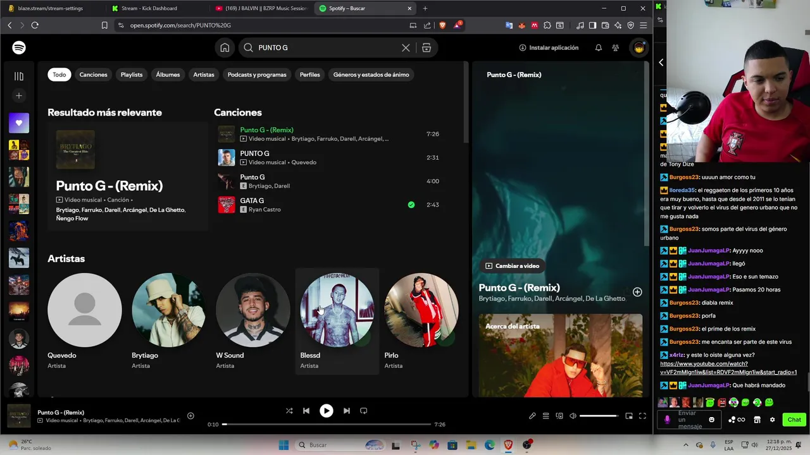This screenshot has width=810, height=455.
Task: Click the Instalar aplicación link
Action: coord(549,47)
